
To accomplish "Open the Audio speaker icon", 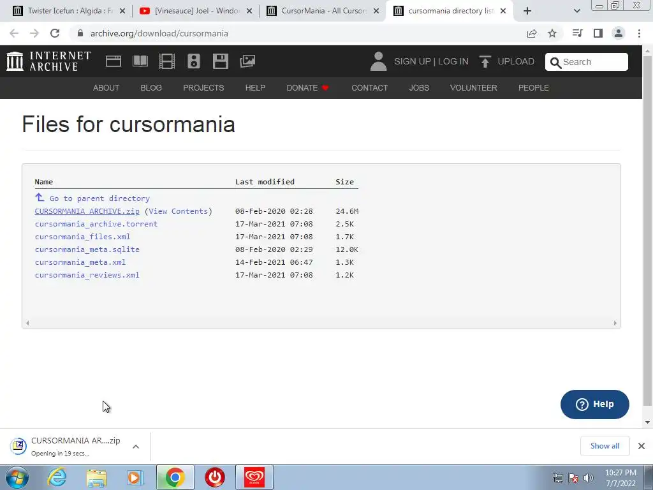I will click(x=194, y=61).
